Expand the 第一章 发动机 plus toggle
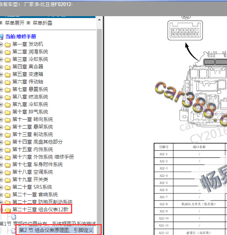227x235 pixels. click(1, 44)
